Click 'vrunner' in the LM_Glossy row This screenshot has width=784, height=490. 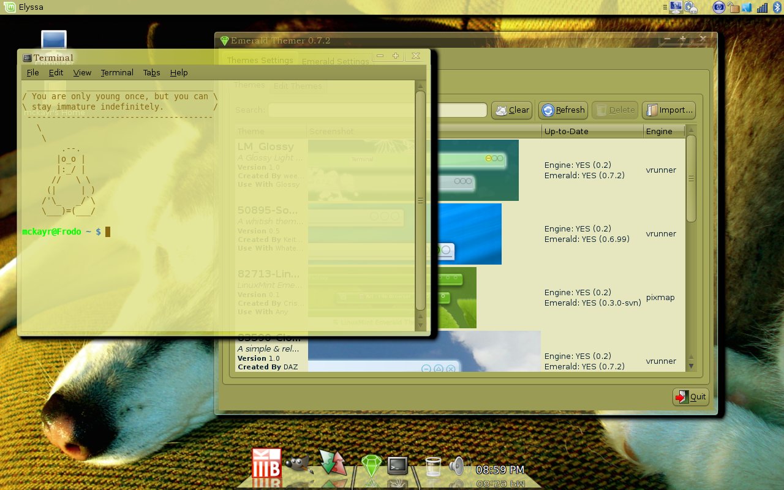click(x=661, y=170)
